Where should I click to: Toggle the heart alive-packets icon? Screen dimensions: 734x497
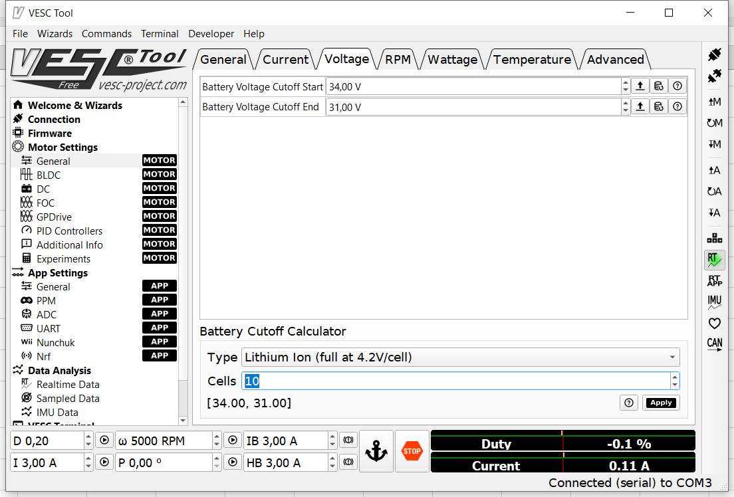tap(714, 324)
